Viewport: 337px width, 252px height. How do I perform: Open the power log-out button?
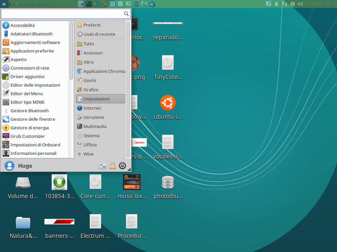click(x=122, y=166)
